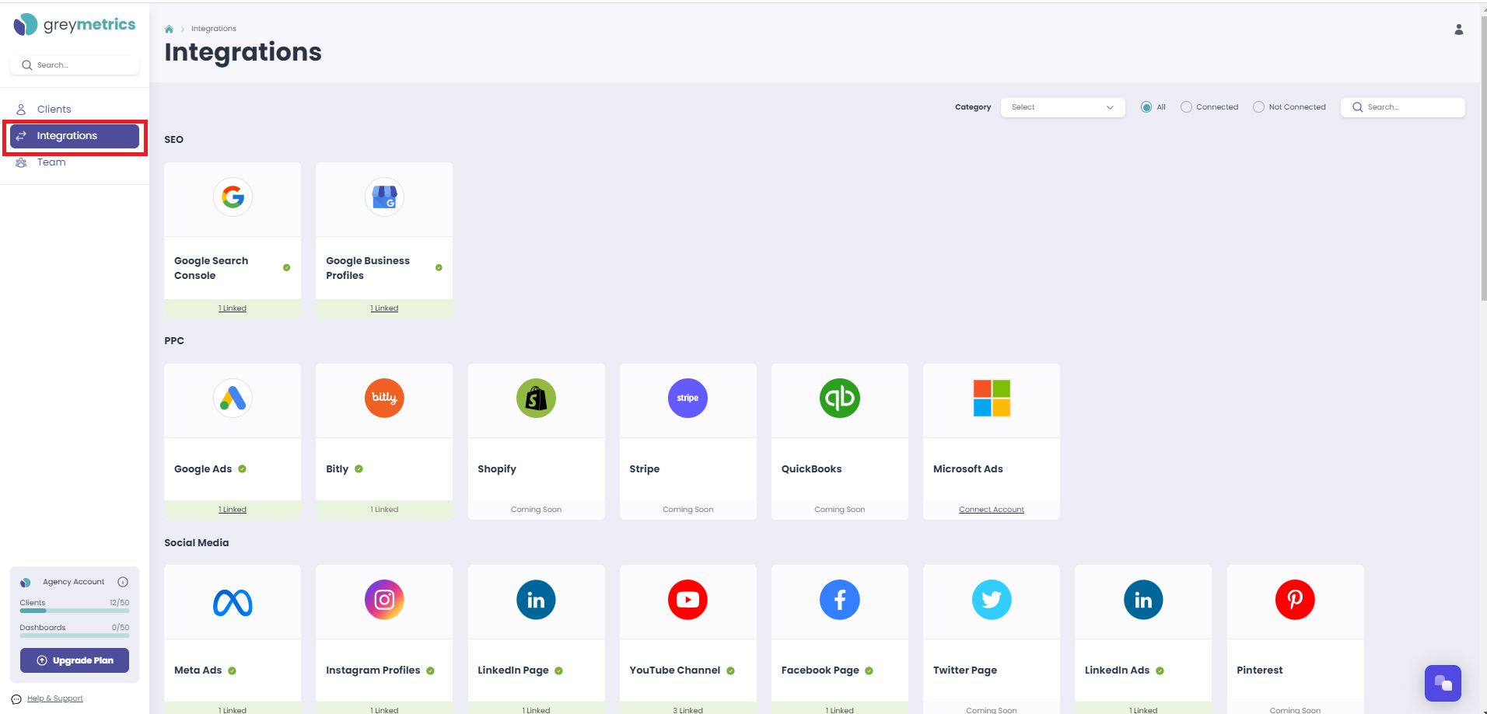This screenshot has height=714, width=1487.
Task: Click the Stripe card title
Action: (645, 469)
